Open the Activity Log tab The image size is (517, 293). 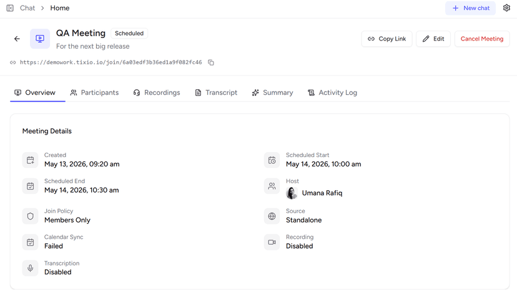332,92
